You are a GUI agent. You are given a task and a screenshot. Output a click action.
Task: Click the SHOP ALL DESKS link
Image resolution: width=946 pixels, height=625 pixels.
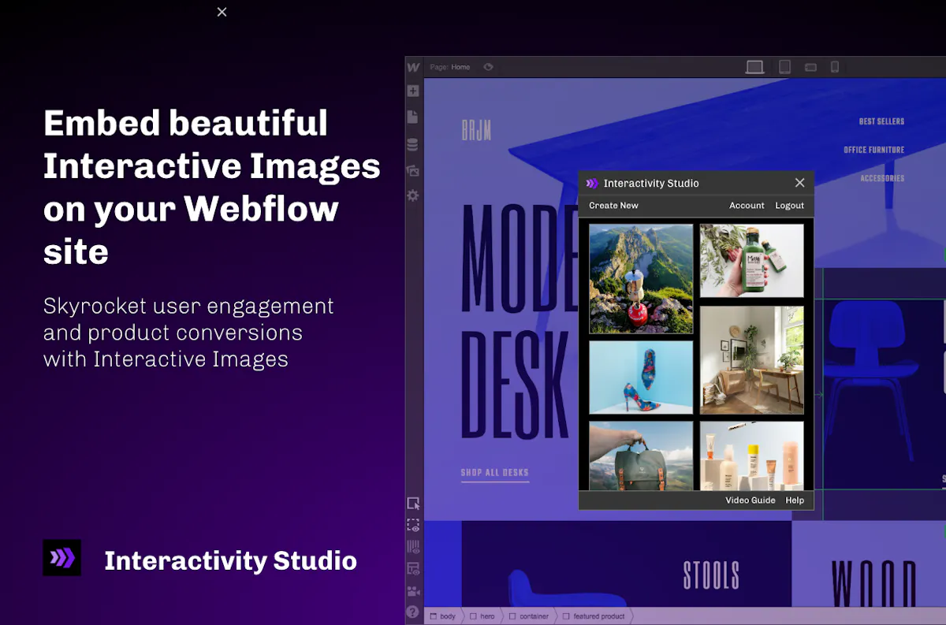(x=495, y=473)
